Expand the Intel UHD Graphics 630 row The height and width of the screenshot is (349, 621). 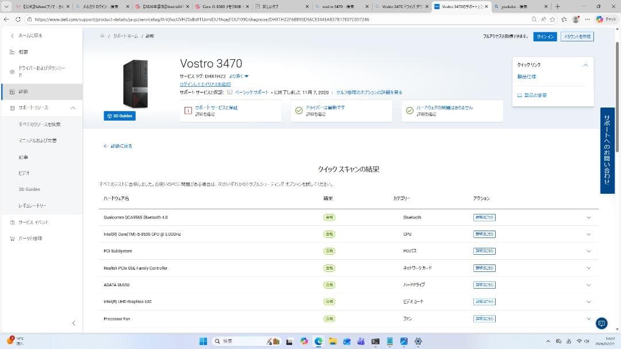[x=589, y=302]
